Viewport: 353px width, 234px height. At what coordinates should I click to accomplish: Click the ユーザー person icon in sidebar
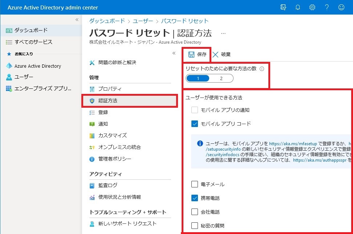point(9,77)
